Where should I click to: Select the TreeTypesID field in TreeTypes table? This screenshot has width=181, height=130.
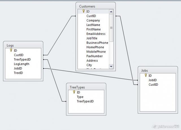86,101
